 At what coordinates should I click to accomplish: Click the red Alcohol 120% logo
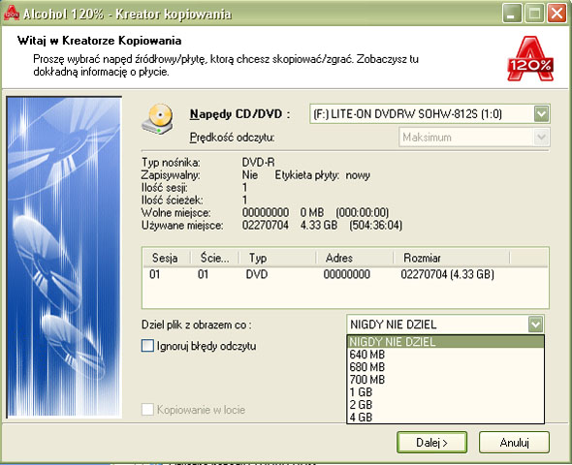[x=530, y=59]
